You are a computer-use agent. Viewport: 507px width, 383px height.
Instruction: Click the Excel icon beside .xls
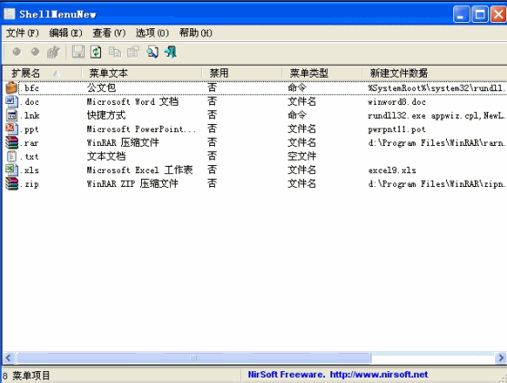tap(11, 170)
